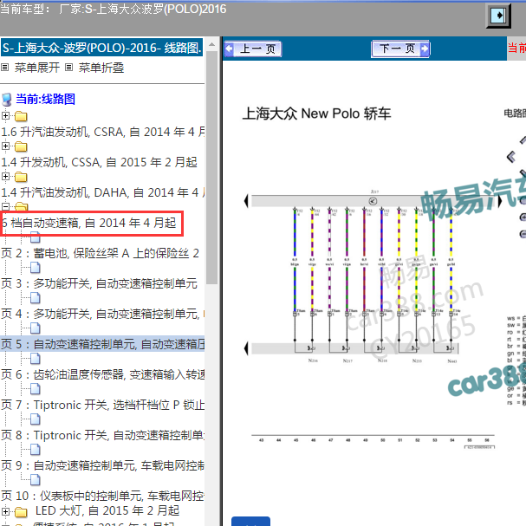Select 6 档自动变速箱, 自 2014 年 4 月起
This screenshot has height=526, width=526.
(89, 223)
